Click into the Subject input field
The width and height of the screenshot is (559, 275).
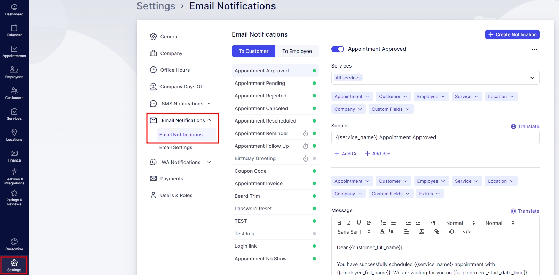coord(435,137)
